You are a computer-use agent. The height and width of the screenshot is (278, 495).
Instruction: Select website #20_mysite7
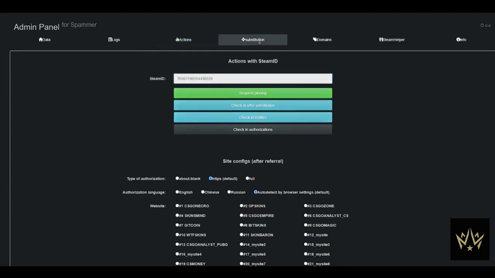click(241, 264)
